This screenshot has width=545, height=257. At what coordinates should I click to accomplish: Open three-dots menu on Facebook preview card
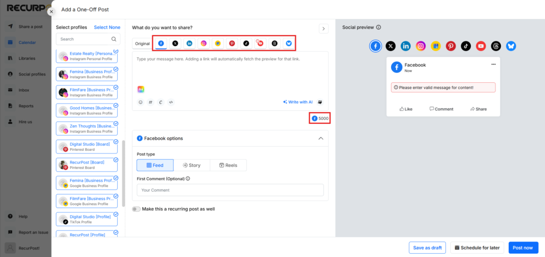493,64
